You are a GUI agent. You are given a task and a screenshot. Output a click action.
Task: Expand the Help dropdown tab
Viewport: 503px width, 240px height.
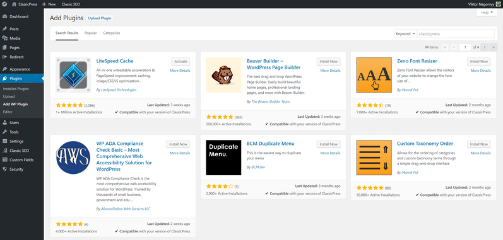tap(487, 13)
